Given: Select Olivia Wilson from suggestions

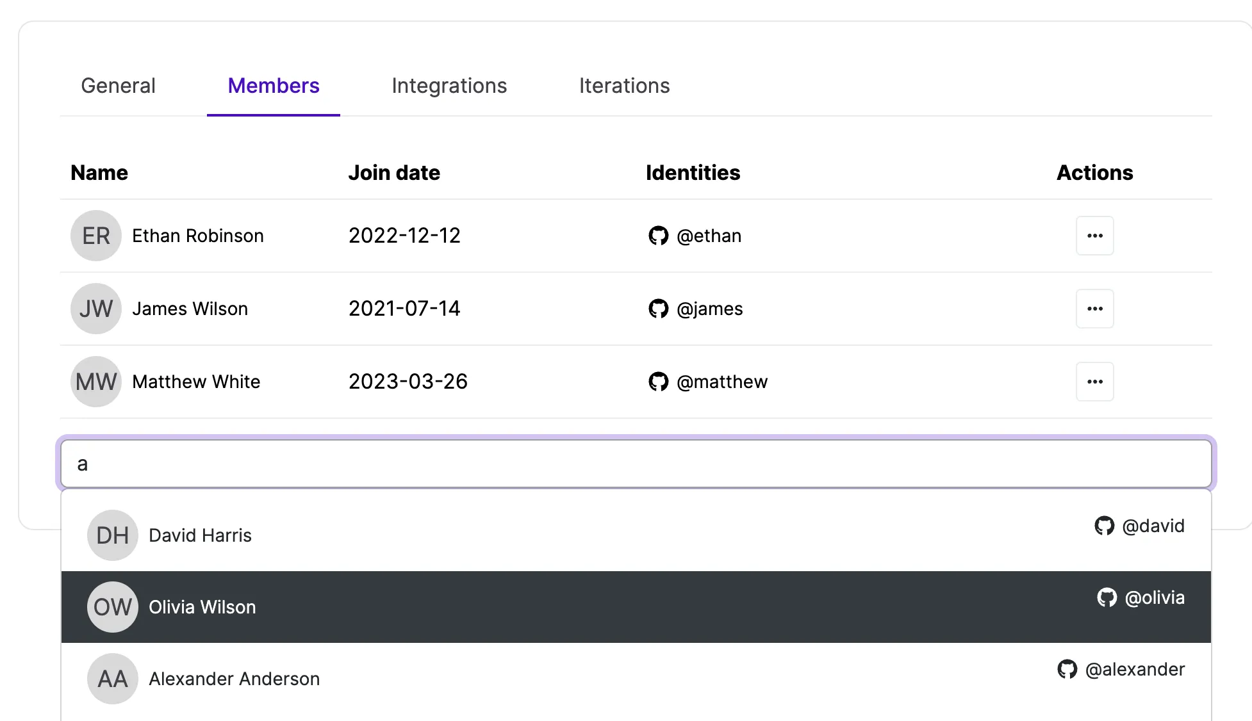Looking at the screenshot, I should click(x=636, y=607).
